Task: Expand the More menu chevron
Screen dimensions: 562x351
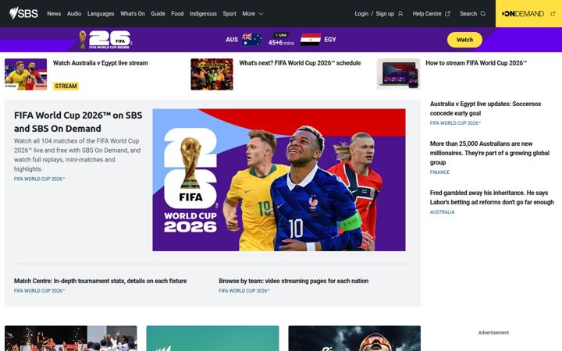Action: (261, 13)
